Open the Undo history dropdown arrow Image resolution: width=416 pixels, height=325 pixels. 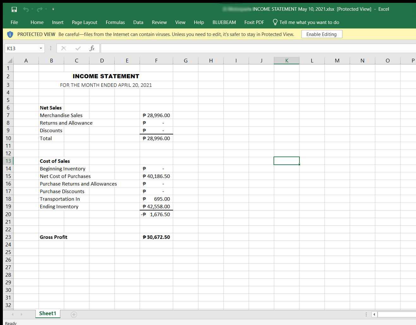coord(32,9)
